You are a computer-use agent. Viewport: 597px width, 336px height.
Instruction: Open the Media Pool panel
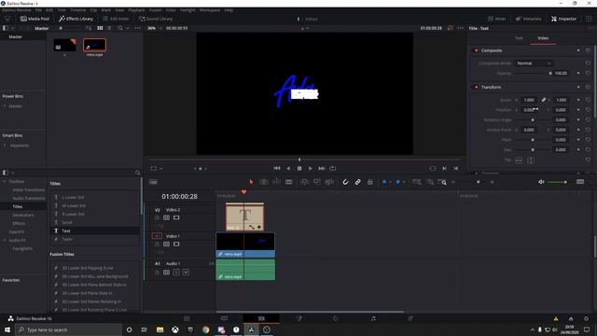(x=35, y=19)
